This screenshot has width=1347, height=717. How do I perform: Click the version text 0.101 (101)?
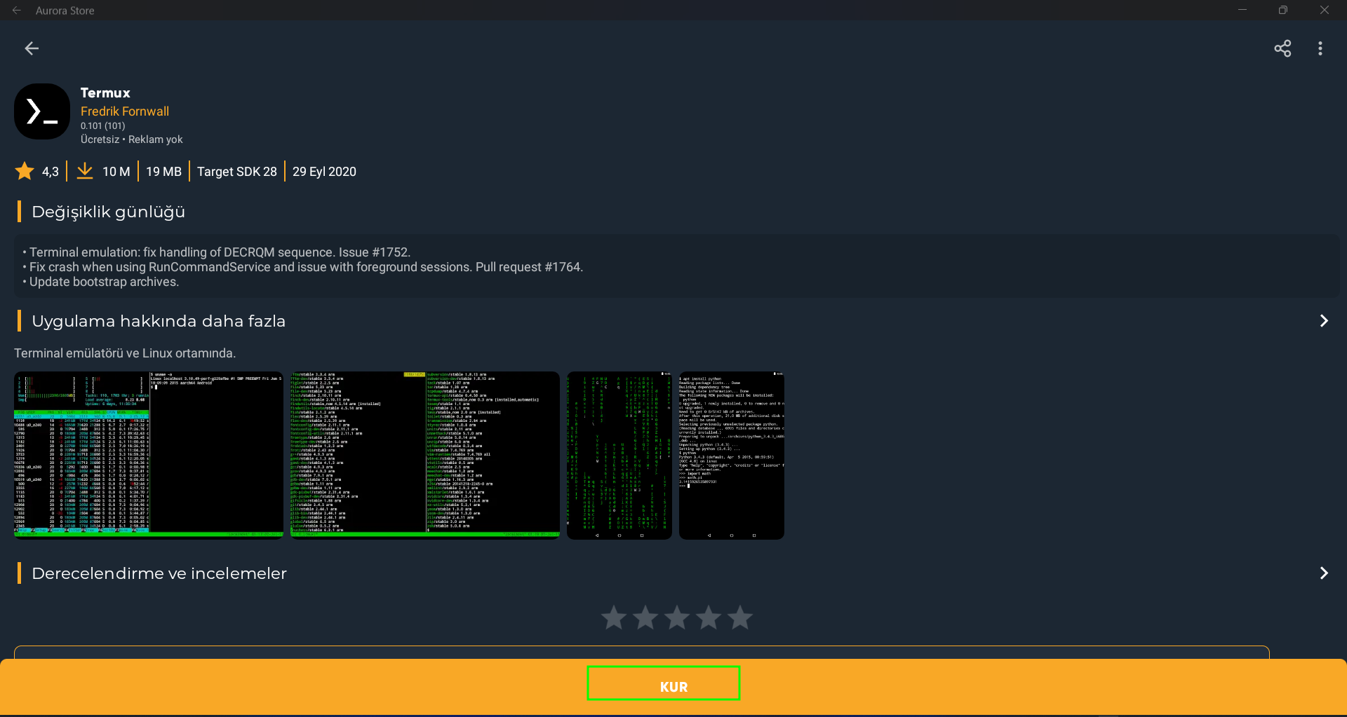tap(103, 126)
